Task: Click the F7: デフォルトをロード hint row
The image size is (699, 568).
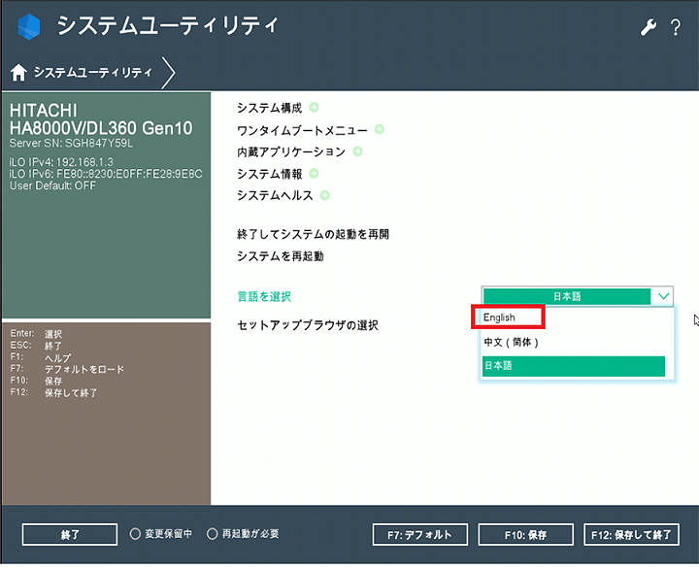Action: click(67, 369)
